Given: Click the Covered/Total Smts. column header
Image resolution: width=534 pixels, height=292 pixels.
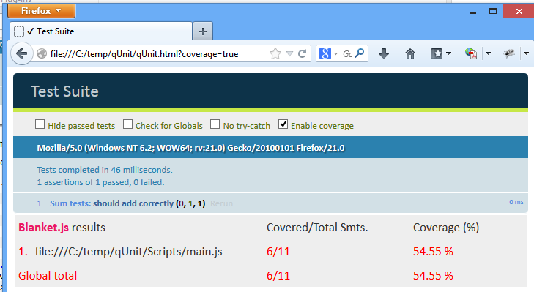Looking at the screenshot, I should tap(317, 228).
